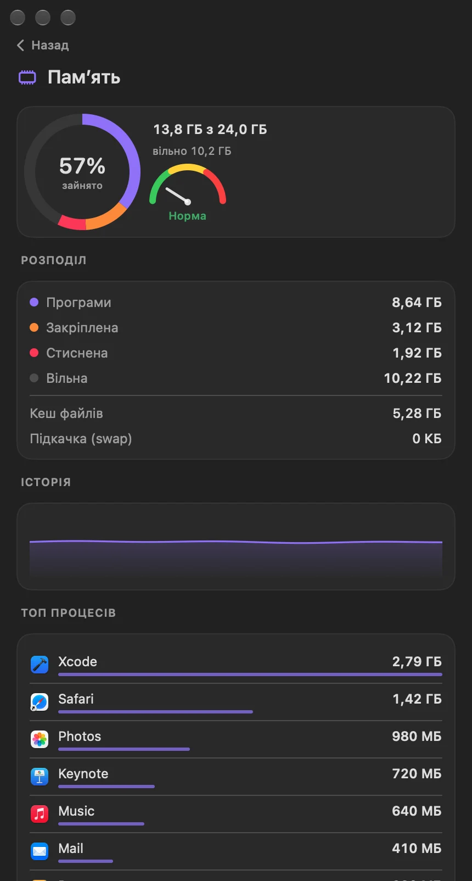Click the Safari compass icon

40,702
